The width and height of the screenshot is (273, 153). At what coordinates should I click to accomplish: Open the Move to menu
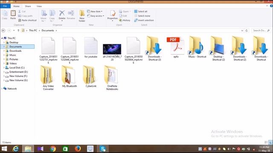(x=44, y=16)
